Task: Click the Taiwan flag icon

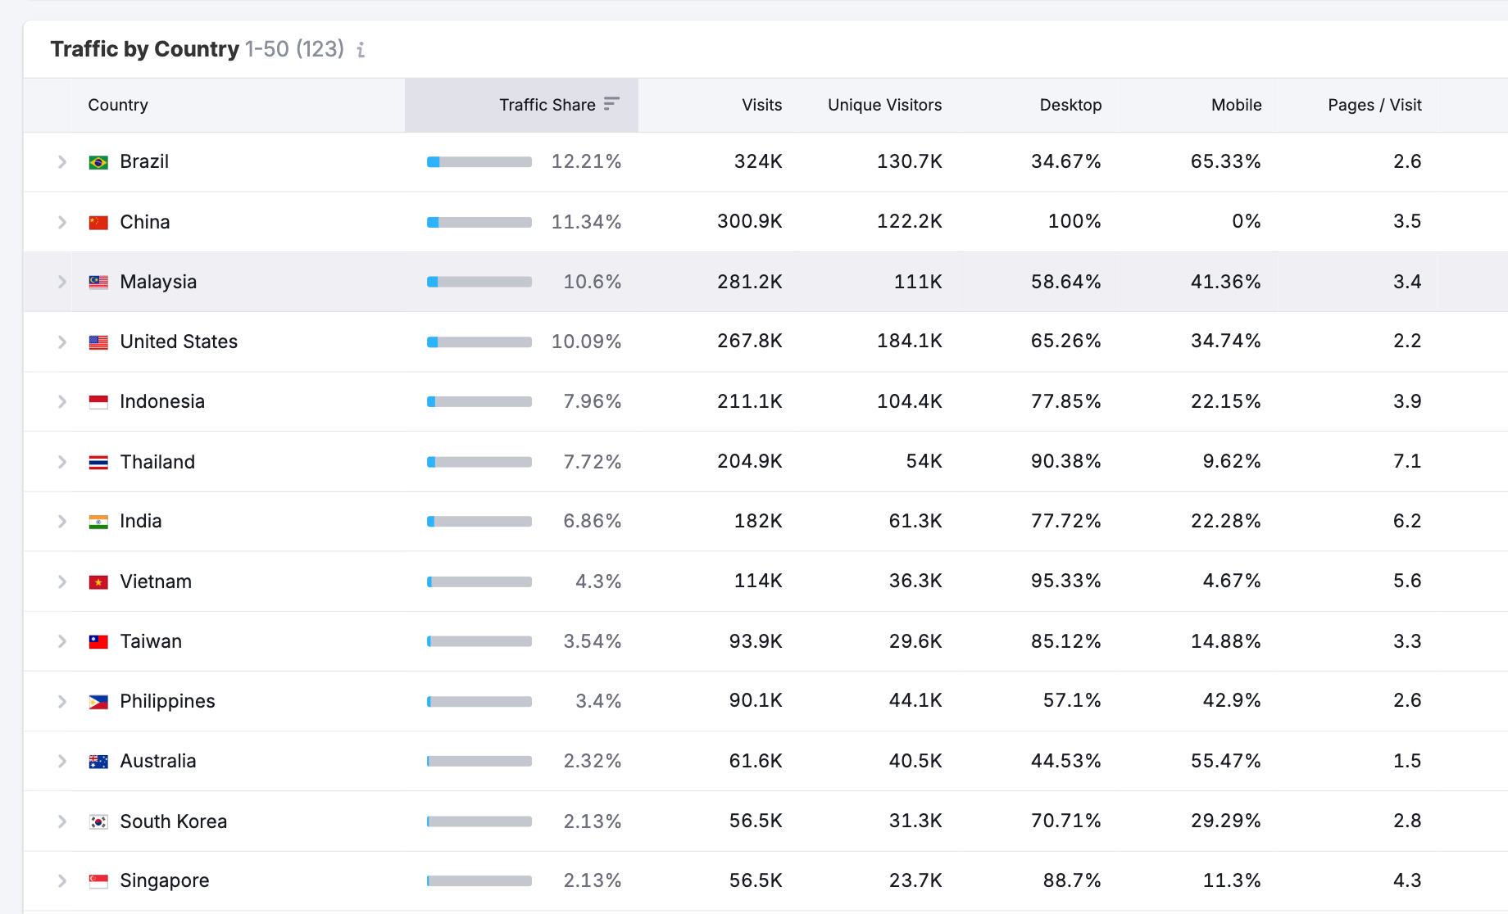Action: [98, 640]
